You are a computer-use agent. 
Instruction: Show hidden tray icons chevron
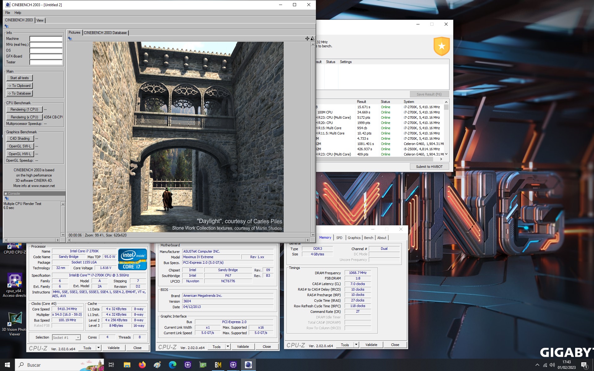[537, 365]
